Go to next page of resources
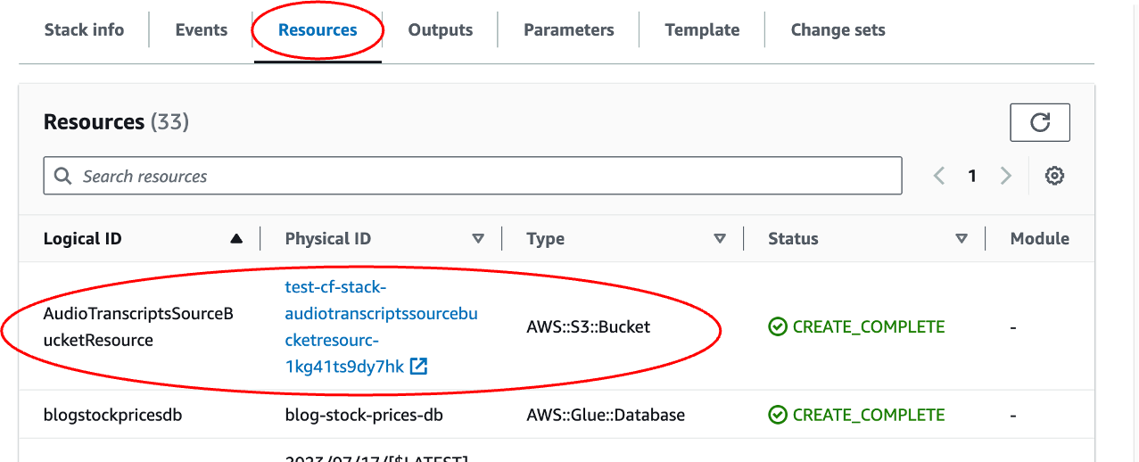This screenshot has width=1139, height=462. 1005,176
